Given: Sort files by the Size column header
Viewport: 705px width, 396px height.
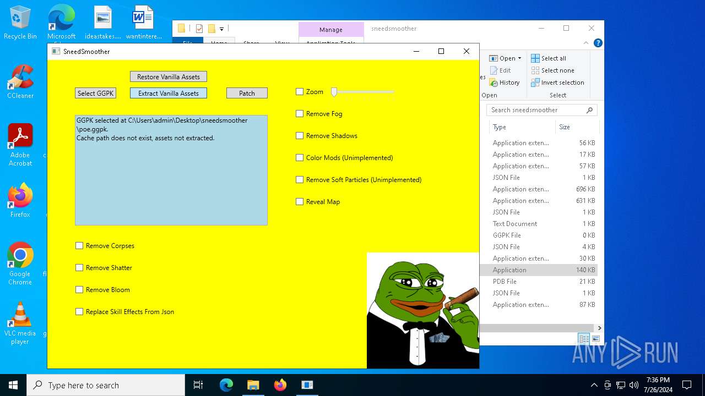Looking at the screenshot, I should tap(576, 127).
